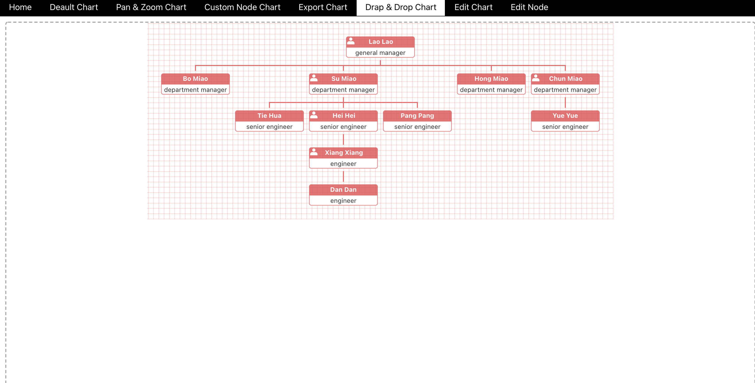Select the Bo Miao node title

(x=195, y=78)
